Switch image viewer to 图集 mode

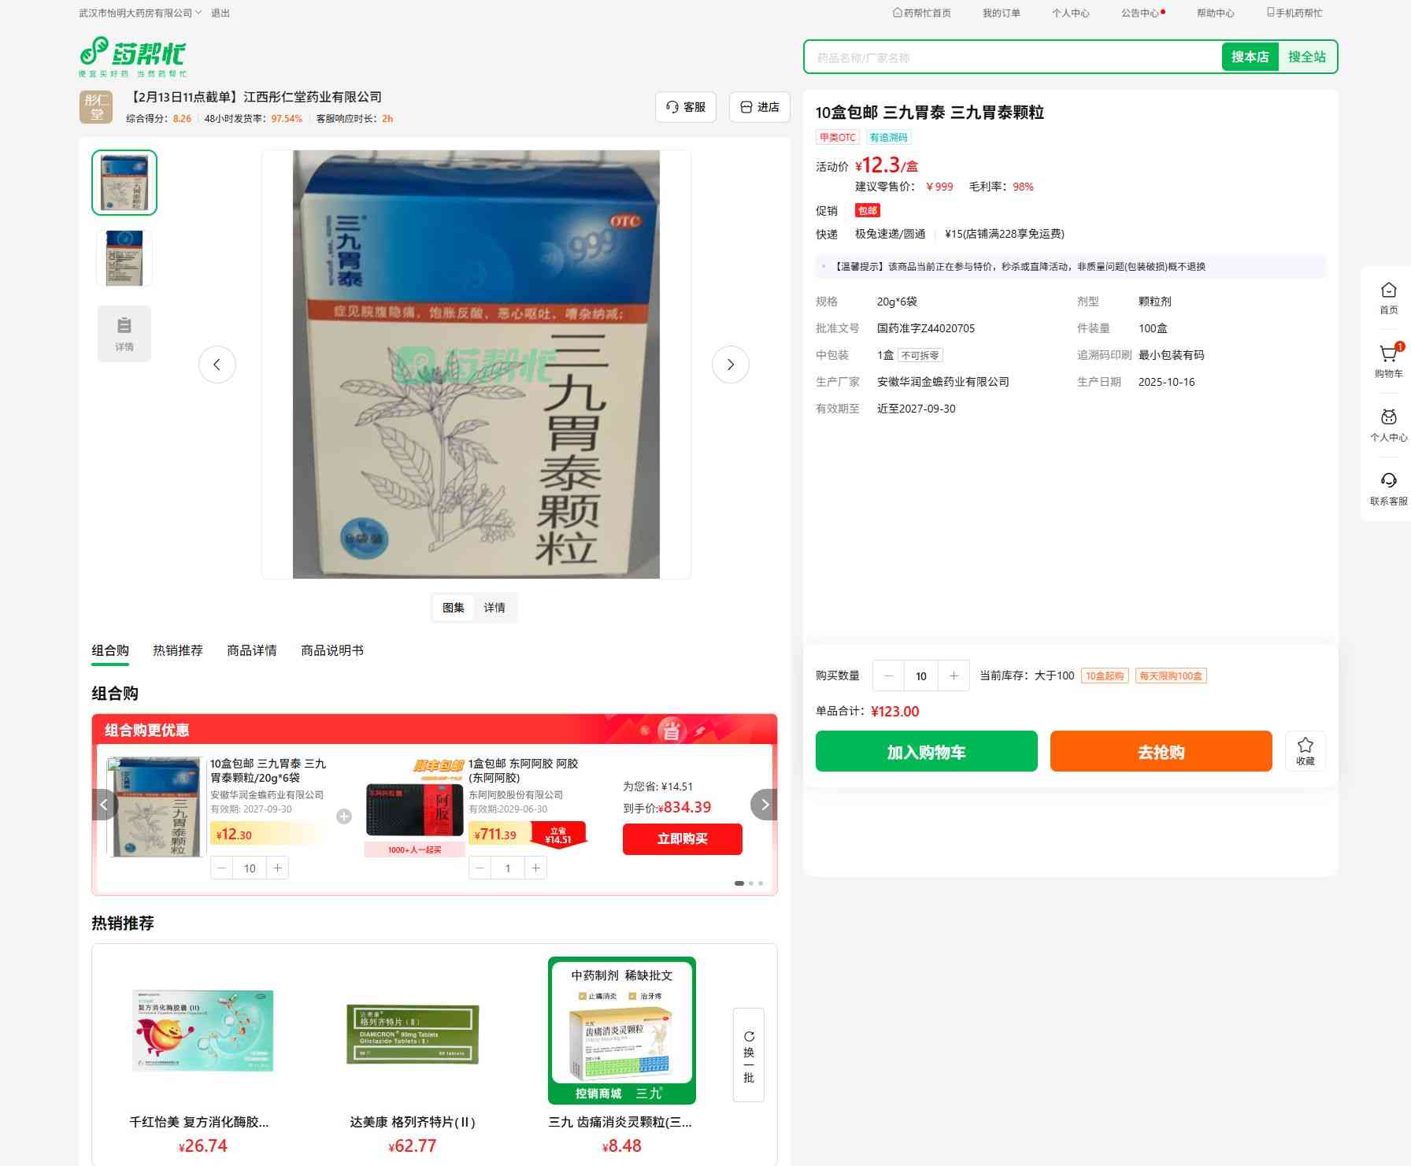pos(454,608)
